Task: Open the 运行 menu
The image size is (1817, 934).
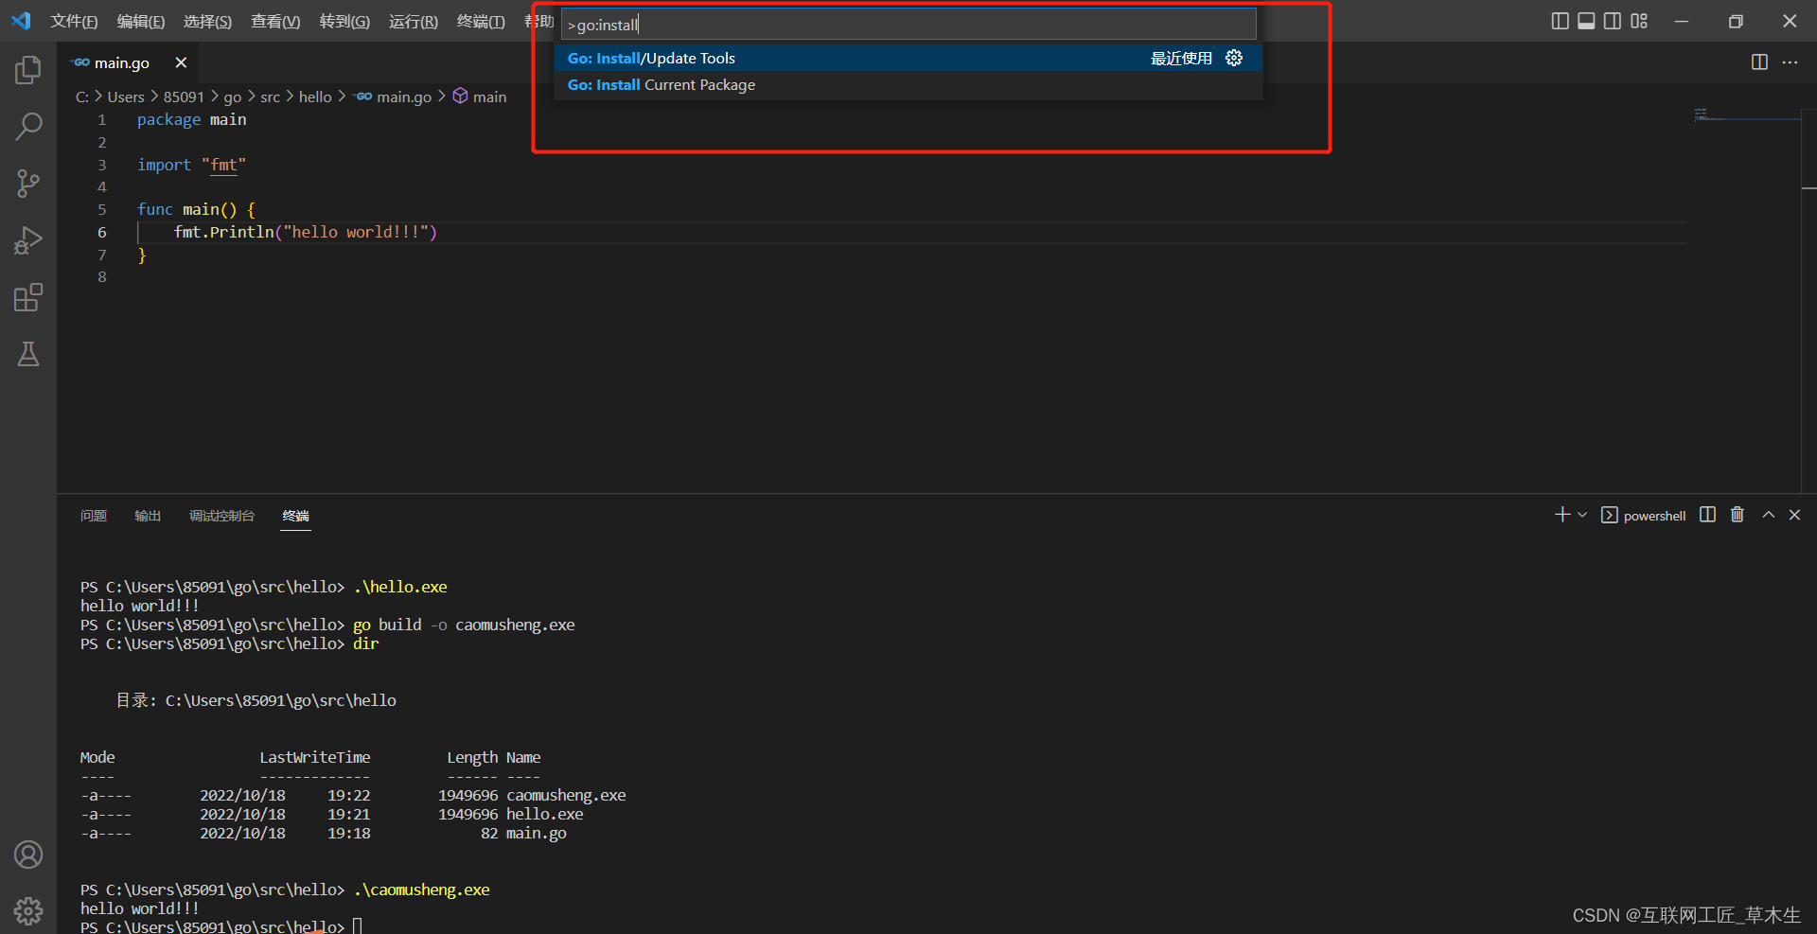Action: tap(413, 21)
